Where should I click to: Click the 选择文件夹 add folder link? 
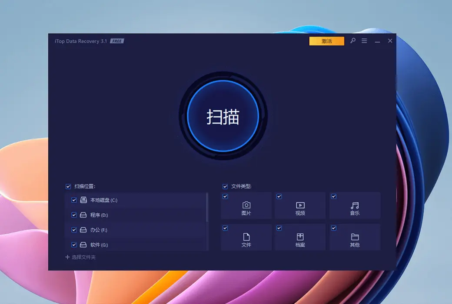[x=80, y=257]
